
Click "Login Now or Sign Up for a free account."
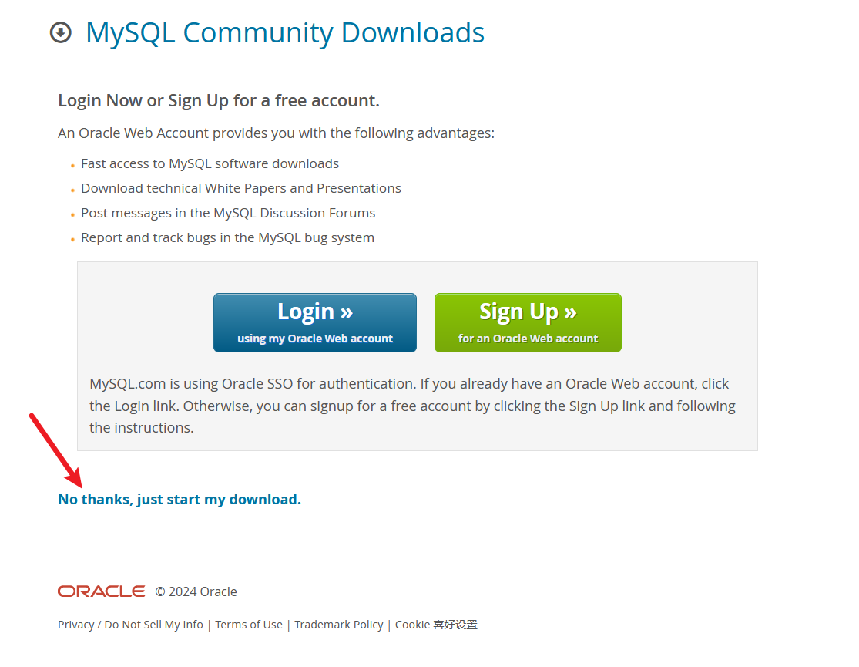tap(219, 100)
